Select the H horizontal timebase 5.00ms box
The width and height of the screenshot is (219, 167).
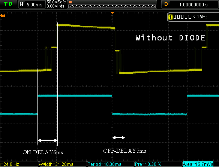(x=32, y=4)
